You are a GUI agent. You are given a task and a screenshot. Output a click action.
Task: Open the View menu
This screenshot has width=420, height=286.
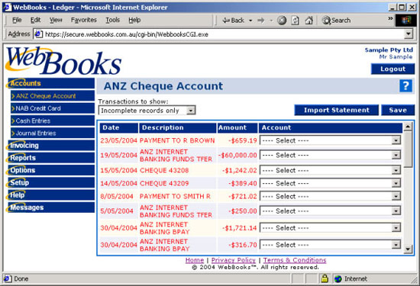tap(56, 20)
